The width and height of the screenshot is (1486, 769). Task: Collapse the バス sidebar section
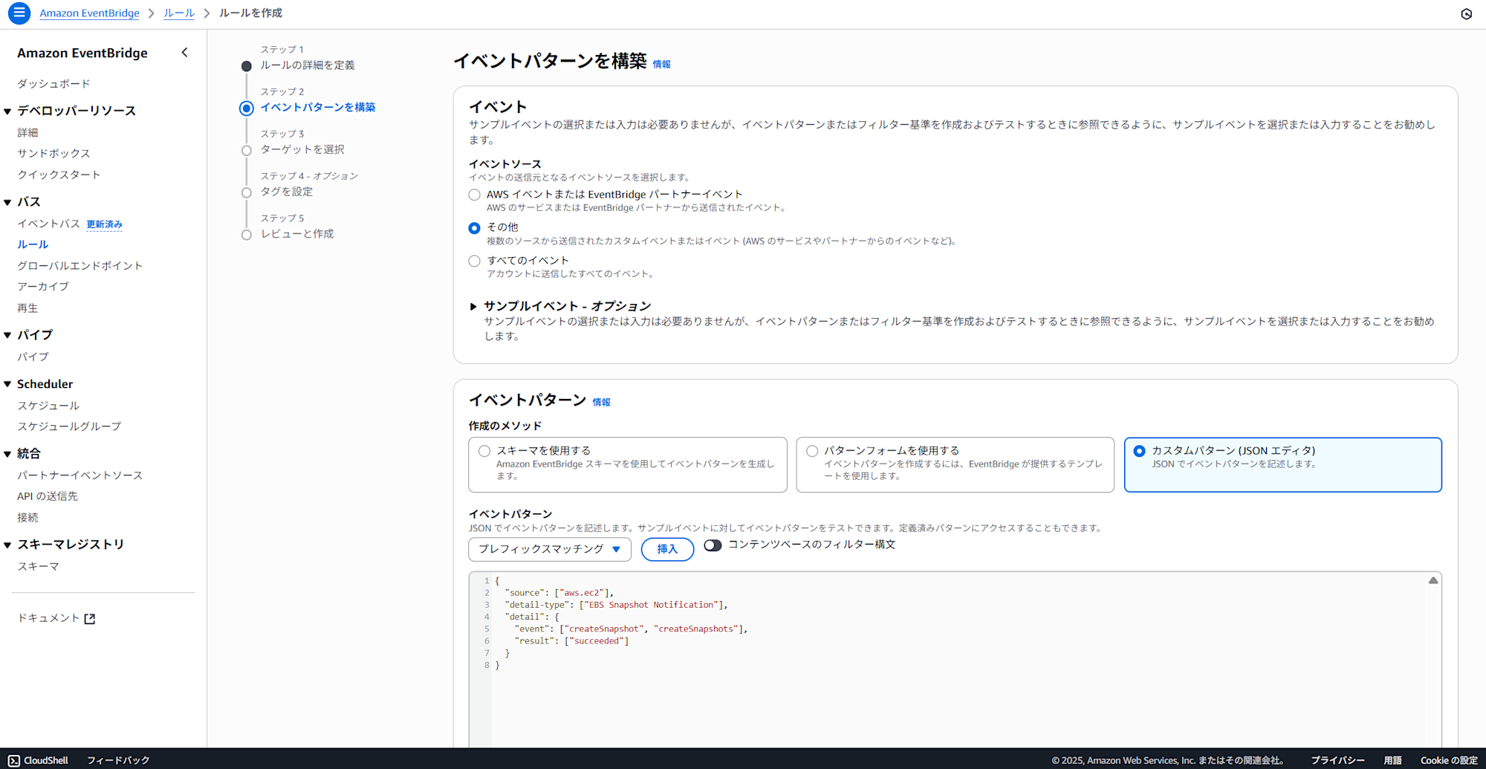tap(7, 202)
